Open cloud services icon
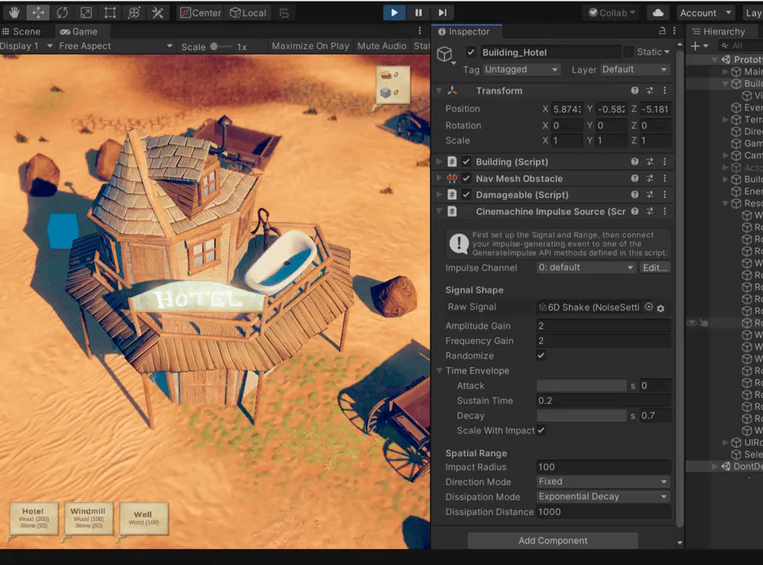Screen dimensions: 763x565 [x=659, y=13]
